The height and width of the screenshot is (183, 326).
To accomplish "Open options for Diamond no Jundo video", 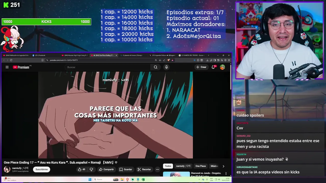I will pyautogui.click(x=226, y=174).
